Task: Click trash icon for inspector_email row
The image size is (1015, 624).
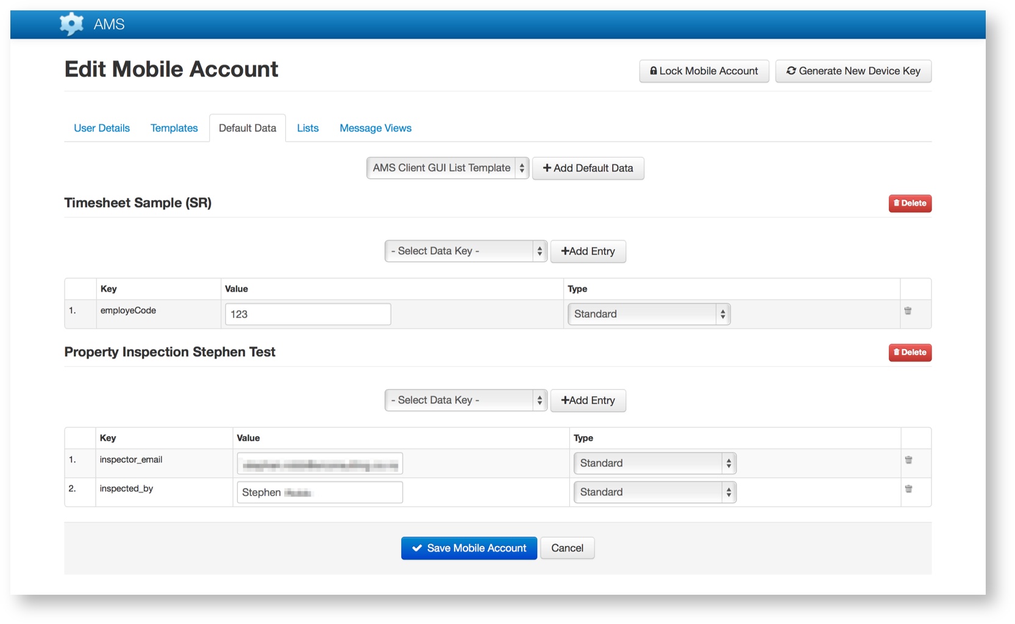Action: [908, 460]
